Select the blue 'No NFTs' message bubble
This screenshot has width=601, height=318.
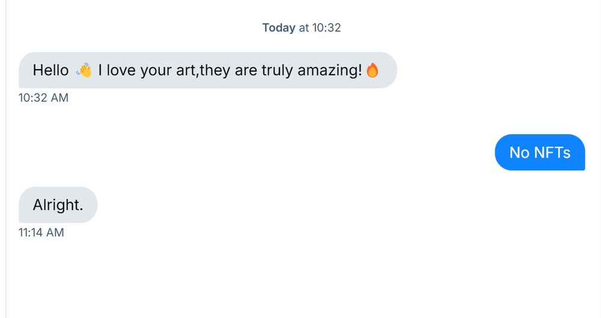540,152
